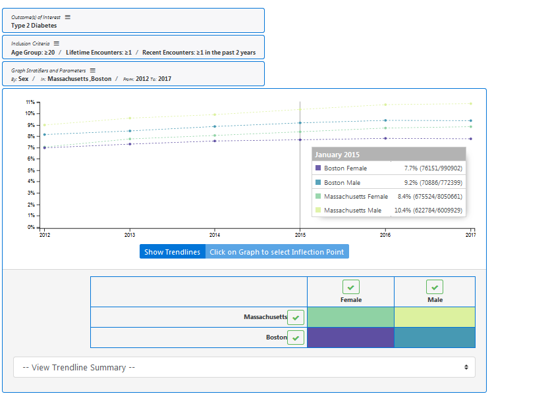Open Graph Stratifiers and Parameters hamburger menu
Viewport: 548px width, 400px height.
pyautogui.click(x=93, y=70)
